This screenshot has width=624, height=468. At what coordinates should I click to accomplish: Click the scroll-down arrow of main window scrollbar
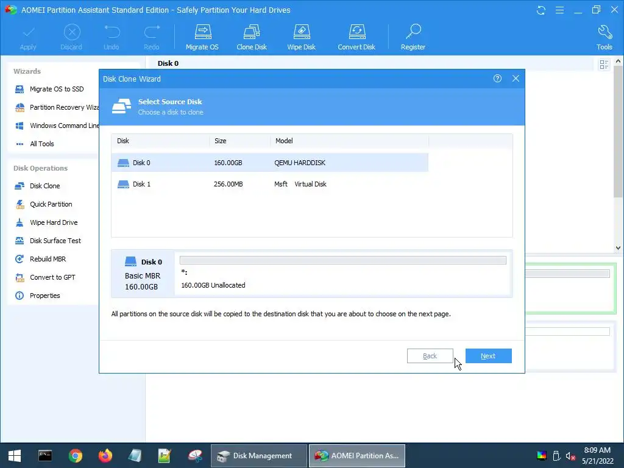[618, 247]
